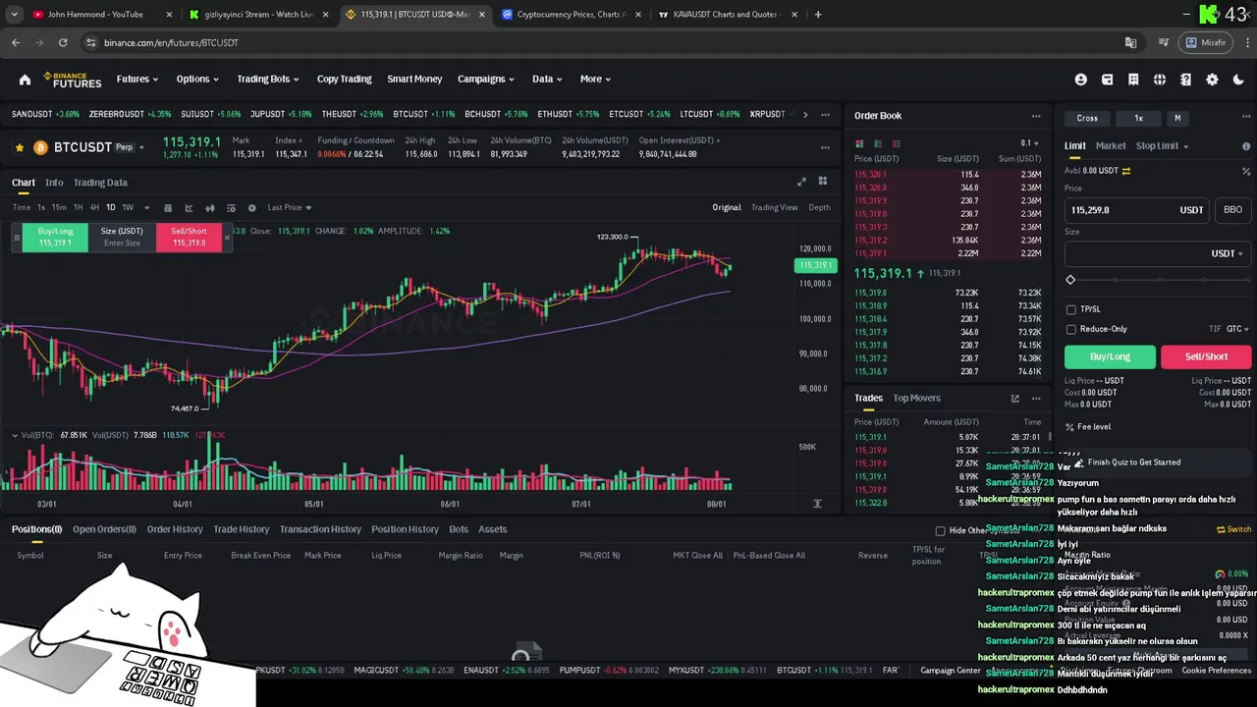Viewport: 1257px width, 707px height.
Task: Switch to the Trading Data tab
Action: (x=100, y=183)
